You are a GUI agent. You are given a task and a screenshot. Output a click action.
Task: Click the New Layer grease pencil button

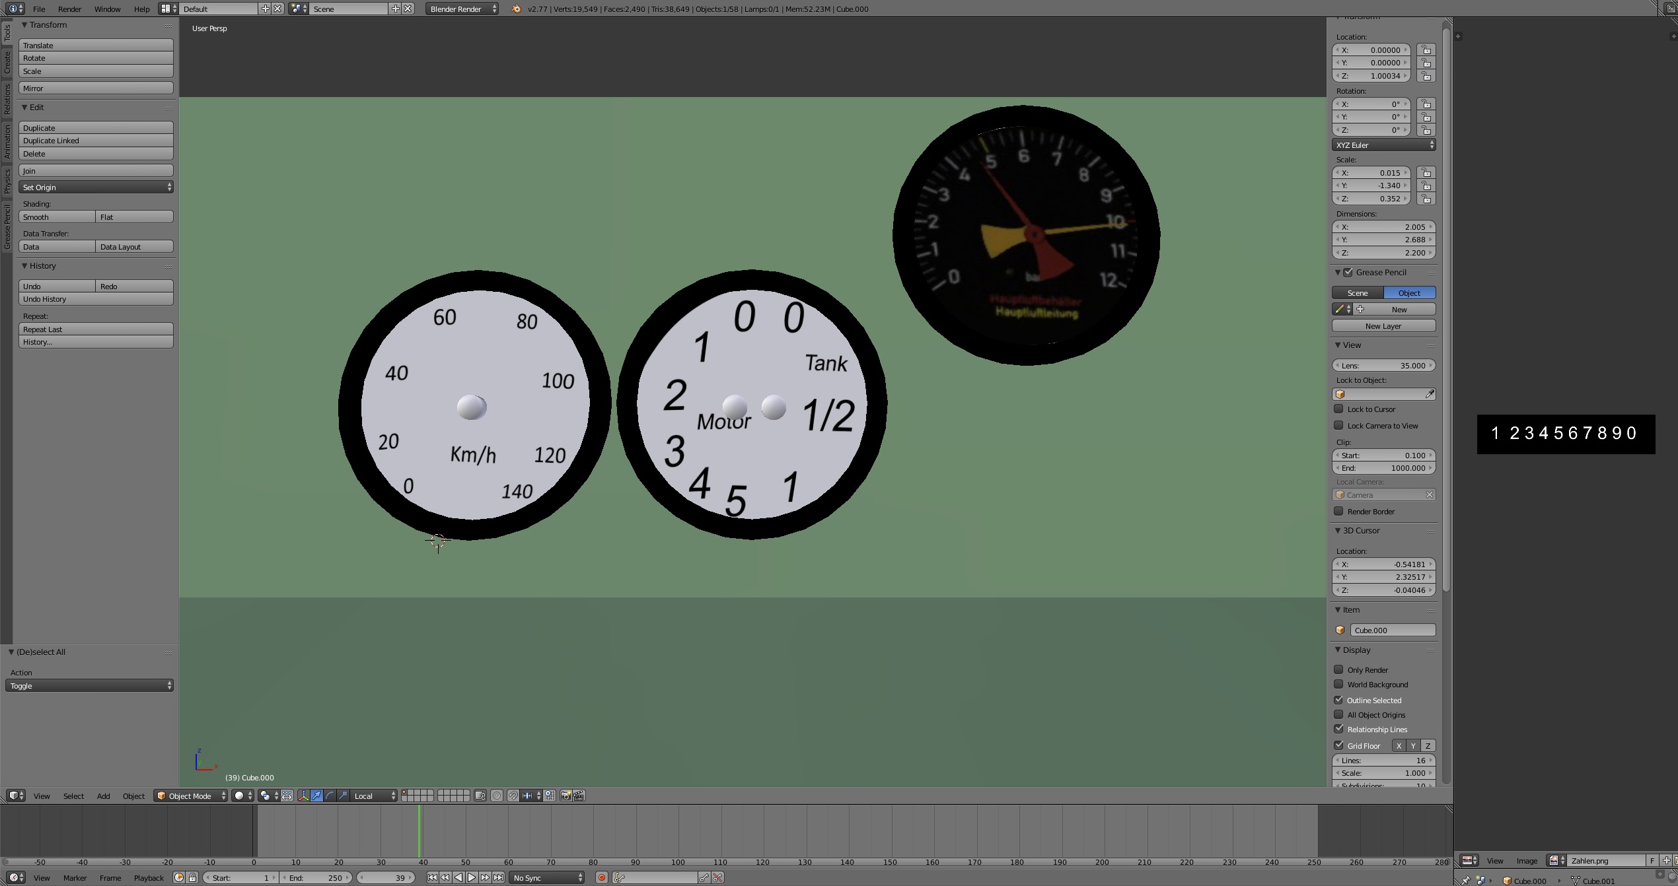coord(1383,326)
